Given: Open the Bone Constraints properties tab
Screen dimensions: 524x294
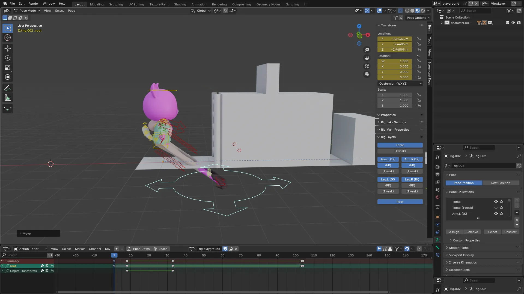Looking at the screenshot, I should 437,255.
